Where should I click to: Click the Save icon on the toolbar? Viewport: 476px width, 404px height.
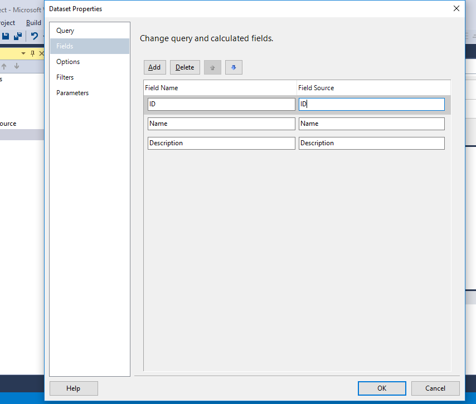coord(6,37)
